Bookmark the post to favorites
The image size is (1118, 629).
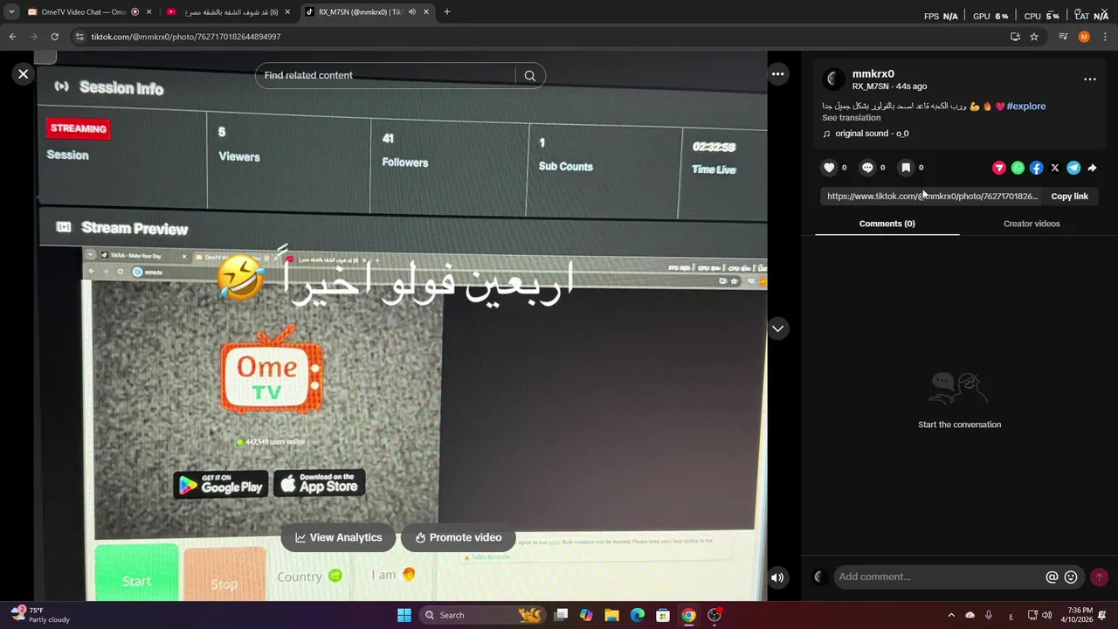(x=906, y=168)
